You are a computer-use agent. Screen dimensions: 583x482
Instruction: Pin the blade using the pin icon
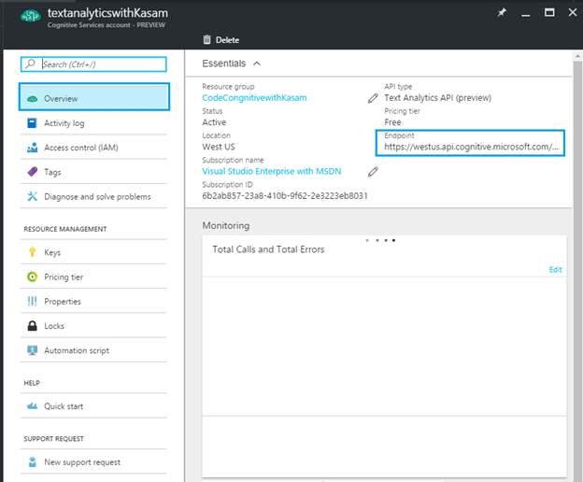tap(504, 13)
